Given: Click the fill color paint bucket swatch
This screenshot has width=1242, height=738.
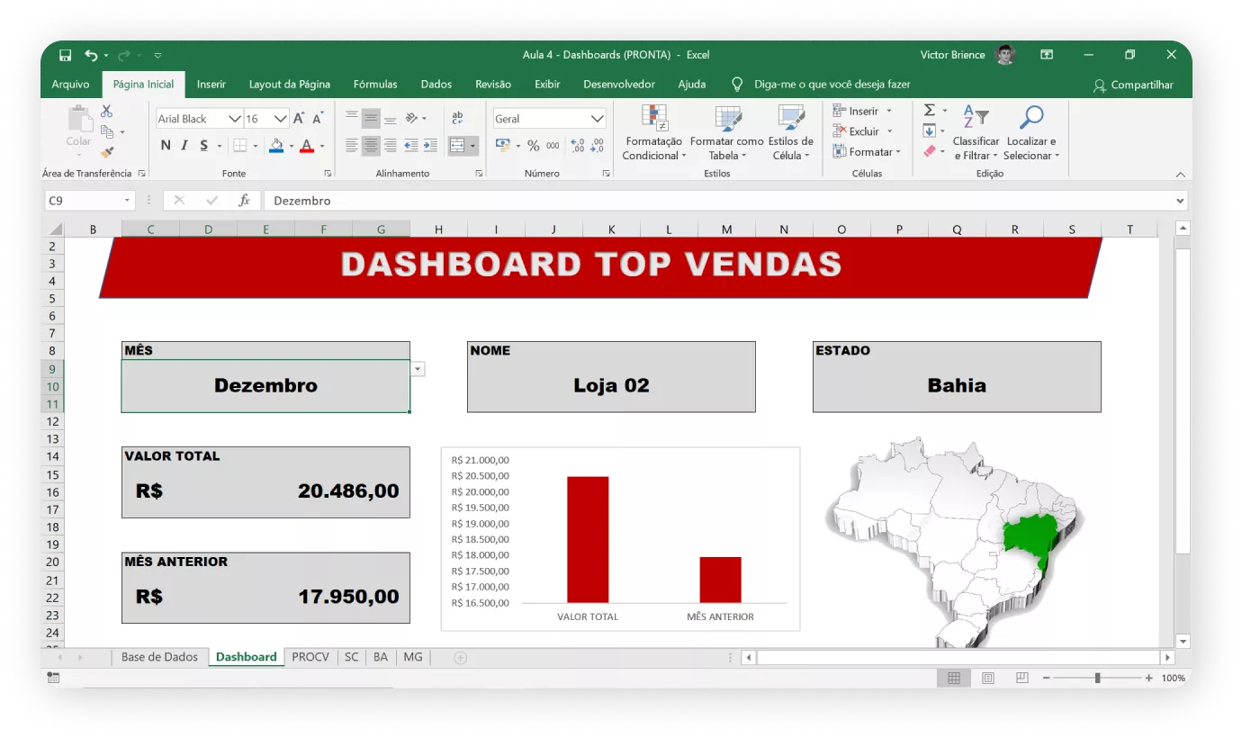Looking at the screenshot, I should coord(276,145).
